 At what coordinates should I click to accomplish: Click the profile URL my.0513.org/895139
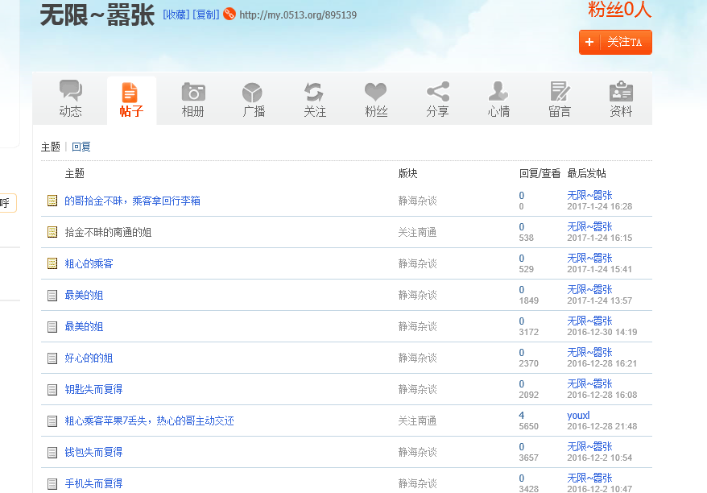(x=297, y=14)
